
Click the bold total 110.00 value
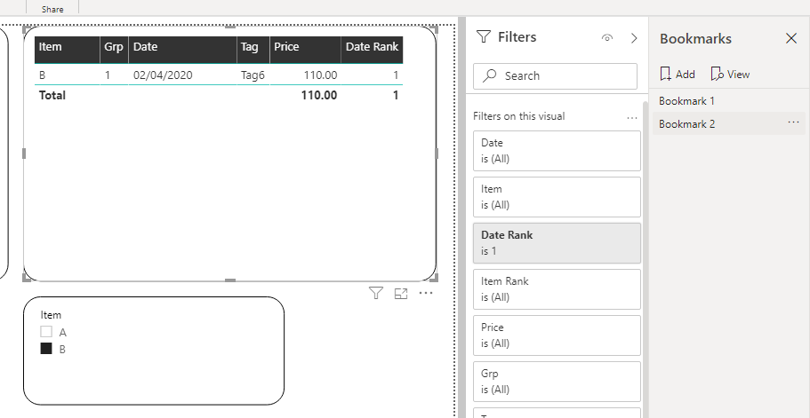pyautogui.click(x=319, y=95)
